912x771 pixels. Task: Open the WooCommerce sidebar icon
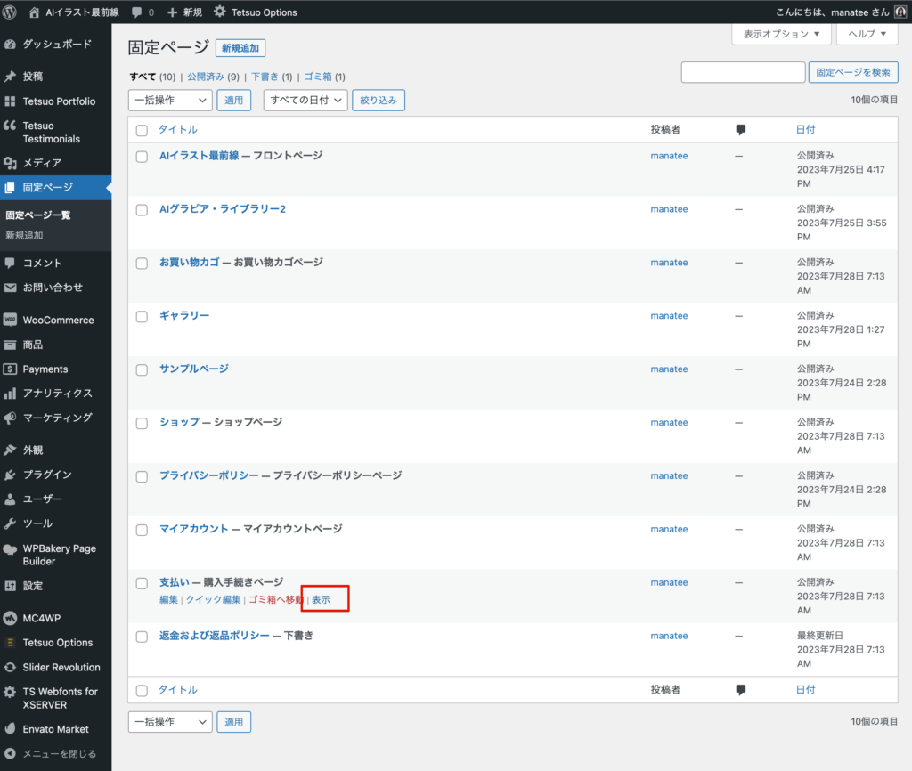[11, 320]
